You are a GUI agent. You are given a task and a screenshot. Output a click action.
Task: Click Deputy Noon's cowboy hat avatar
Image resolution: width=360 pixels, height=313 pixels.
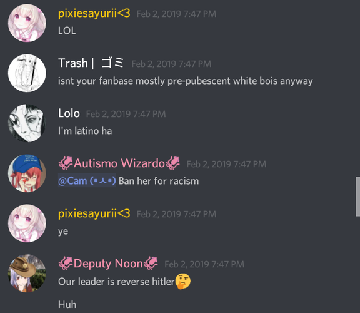27,274
